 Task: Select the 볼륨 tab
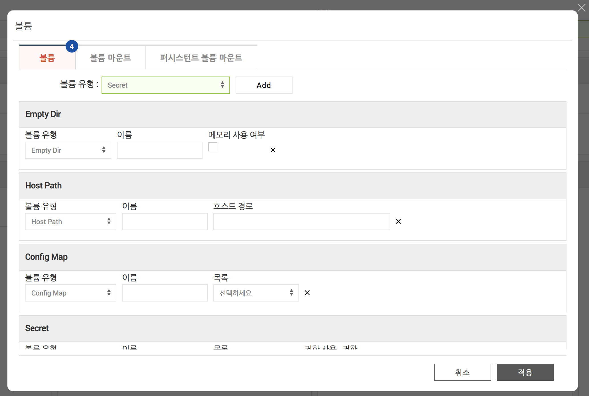[x=47, y=58]
